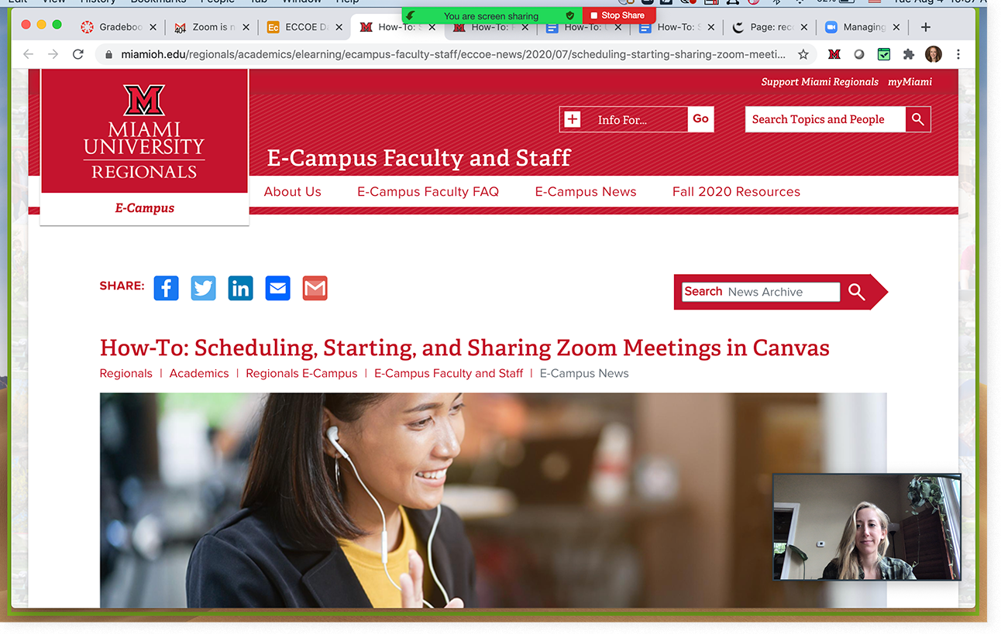Share page via Twitter icon

pyautogui.click(x=203, y=288)
